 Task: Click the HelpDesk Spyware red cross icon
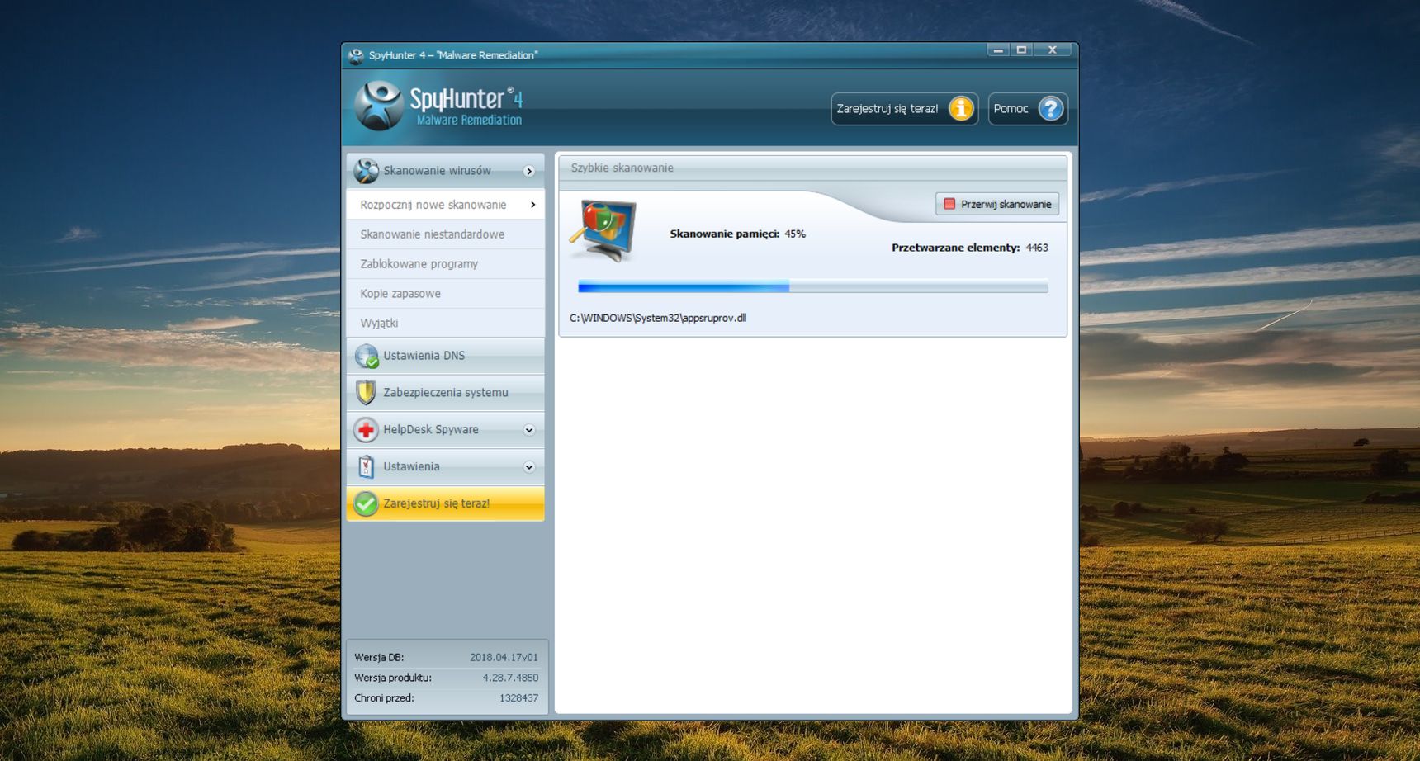(366, 430)
